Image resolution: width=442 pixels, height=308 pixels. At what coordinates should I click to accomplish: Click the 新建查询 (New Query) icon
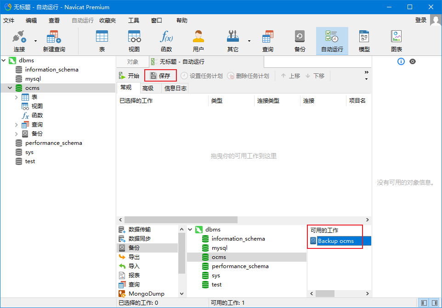(54, 41)
